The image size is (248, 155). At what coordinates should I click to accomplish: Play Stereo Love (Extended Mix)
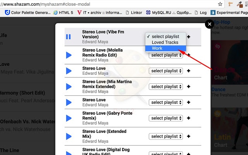(x=69, y=136)
